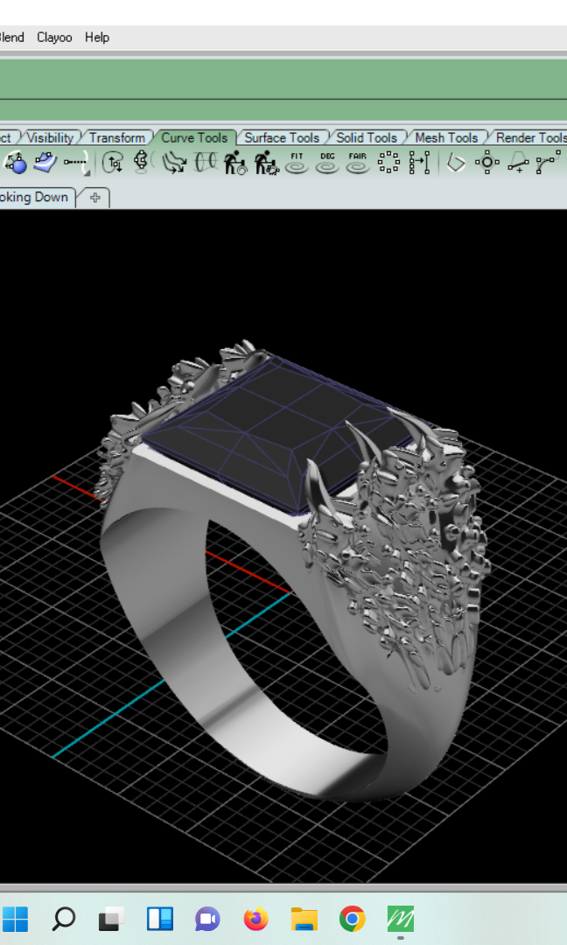Open Firefox from the taskbar

[255, 919]
